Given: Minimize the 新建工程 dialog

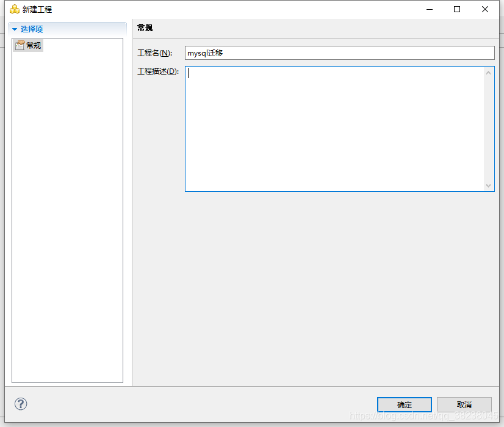Looking at the screenshot, I should pos(430,9).
